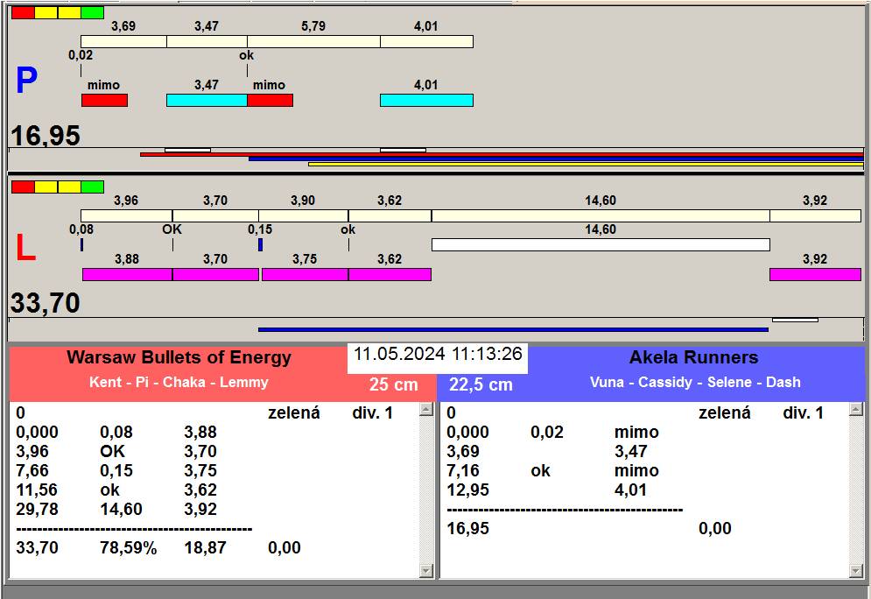Click the green start light in lane L
871x599 pixels.
pos(92,187)
